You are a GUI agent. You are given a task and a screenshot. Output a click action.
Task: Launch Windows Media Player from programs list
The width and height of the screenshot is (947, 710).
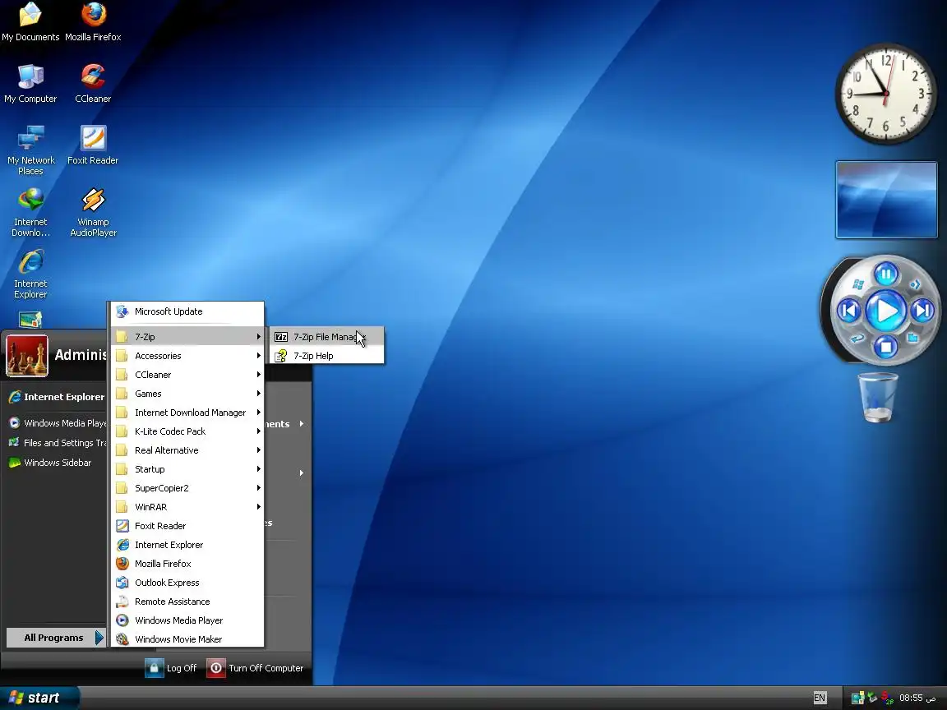(x=187, y=620)
